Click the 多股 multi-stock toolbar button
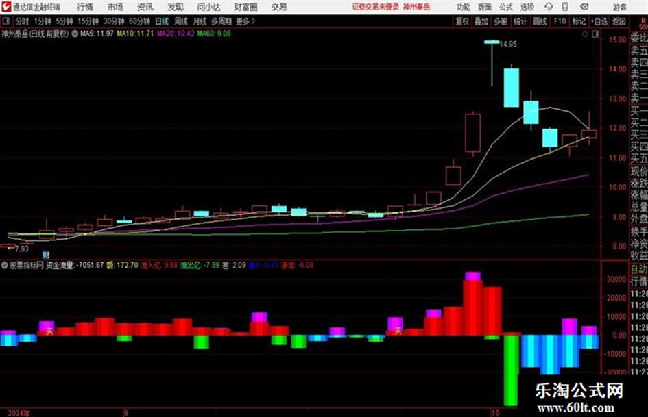The image size is (648, 417). tap(501, 21)
